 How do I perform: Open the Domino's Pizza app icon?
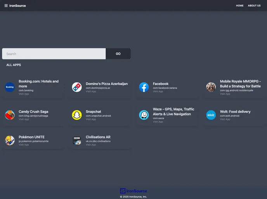click(77, 87)
